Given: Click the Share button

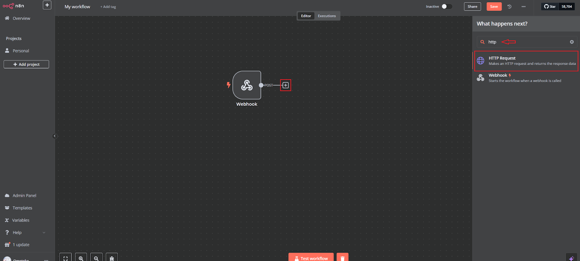Looking at the screenshot, I should (472, 7).
